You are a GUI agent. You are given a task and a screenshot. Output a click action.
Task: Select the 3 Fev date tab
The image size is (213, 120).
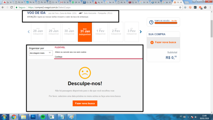[x=132, y=32]
